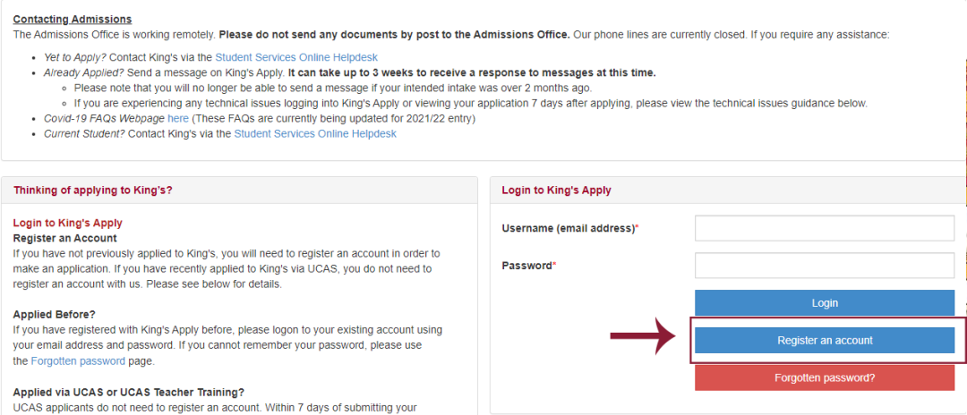Click the 'Applied via UCAS or UCAS Teacher Training?' heading
This screenshot has width=967, height=415.
[129, 392]
